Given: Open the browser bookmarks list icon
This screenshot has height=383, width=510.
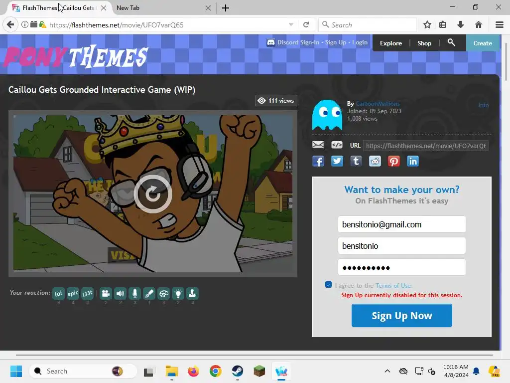Looking at the screenshot, I should click(x=443, y=25).
